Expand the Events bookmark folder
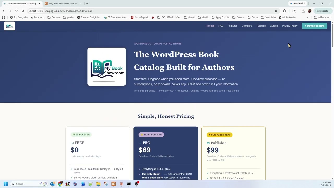 point(253,17)
